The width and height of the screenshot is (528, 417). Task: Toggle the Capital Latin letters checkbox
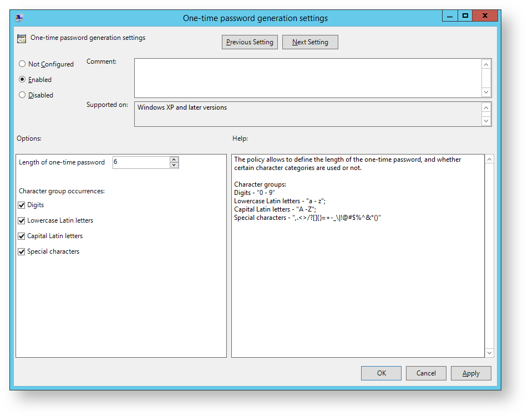point(22,236)
